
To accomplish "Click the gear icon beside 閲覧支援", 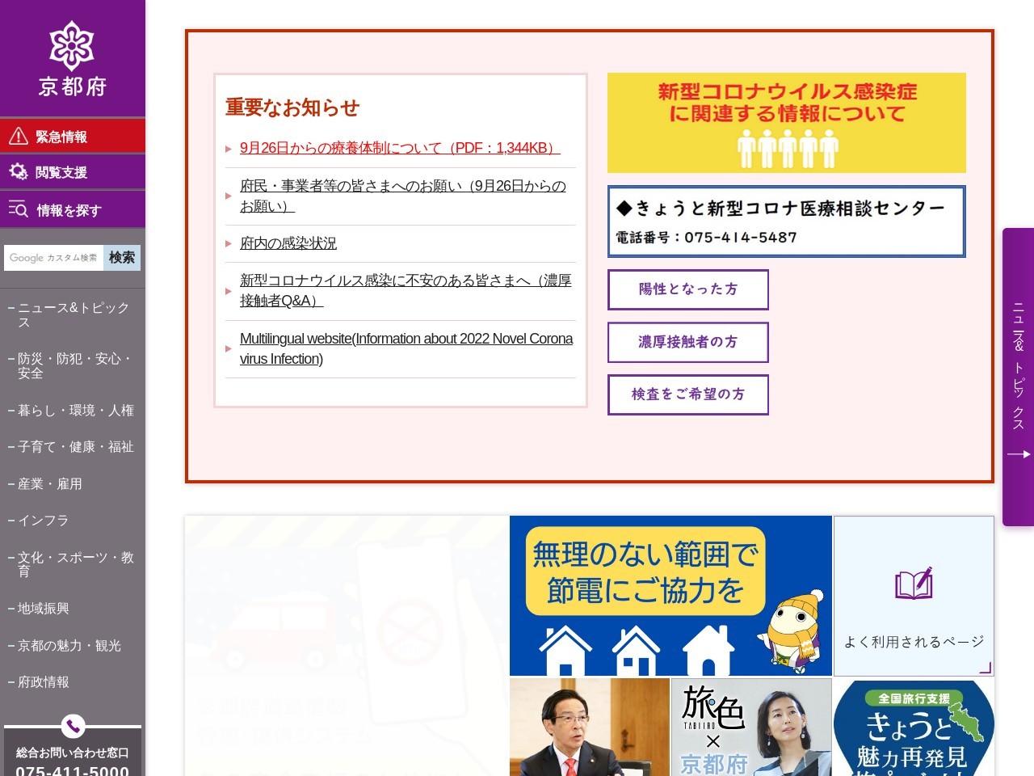I will pos(19,171).
